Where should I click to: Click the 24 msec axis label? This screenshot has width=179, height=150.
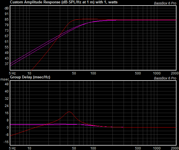click(7, 106)
